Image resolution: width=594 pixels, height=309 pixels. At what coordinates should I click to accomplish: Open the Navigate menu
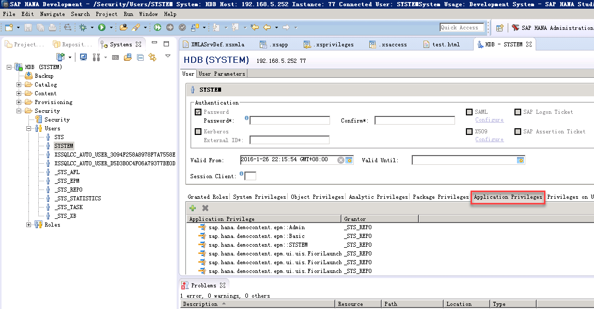(x=52, y=14)
